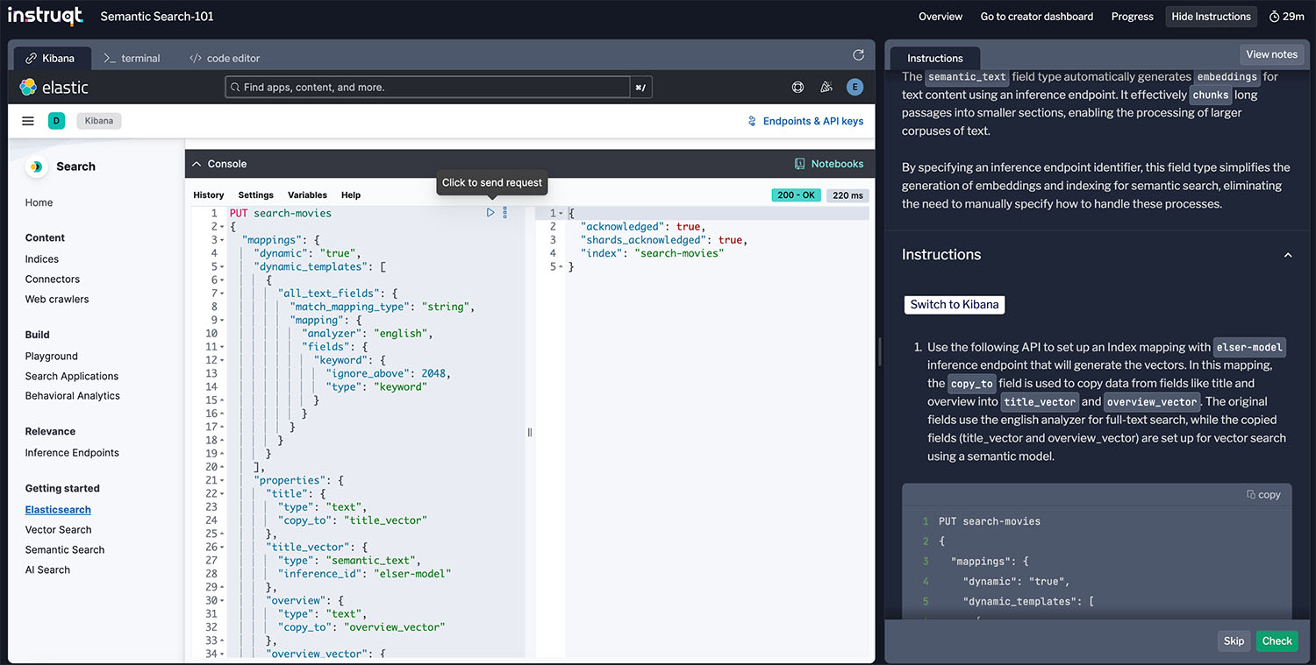Open Vector Search in the sidebar
This screenshot has width=1316, height=665.
[58, 530]
